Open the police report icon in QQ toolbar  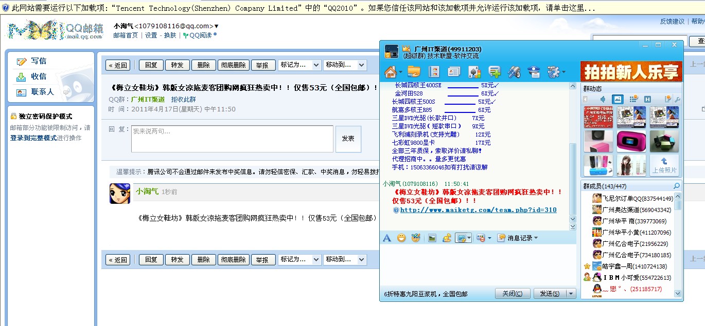pyautogui.click(x=535, y=71)
